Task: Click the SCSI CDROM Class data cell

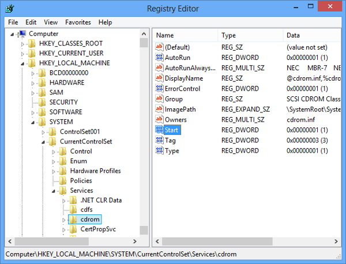Action: (313, 99)
